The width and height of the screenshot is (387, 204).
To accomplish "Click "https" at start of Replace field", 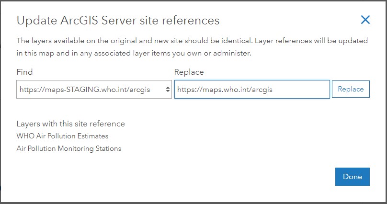I will (x=185, y=89).
